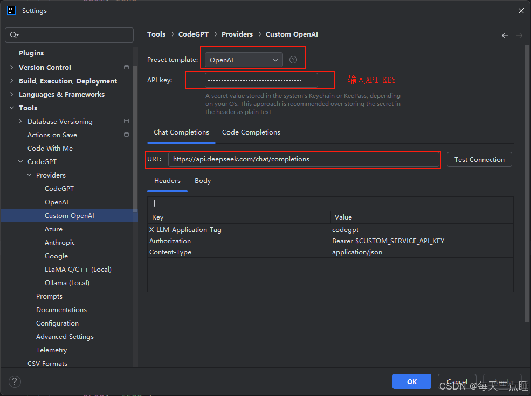Viewport: 531px width, 396px height.
Task: Click the Tools breadcrumb
Action: [x=156, y=34]
